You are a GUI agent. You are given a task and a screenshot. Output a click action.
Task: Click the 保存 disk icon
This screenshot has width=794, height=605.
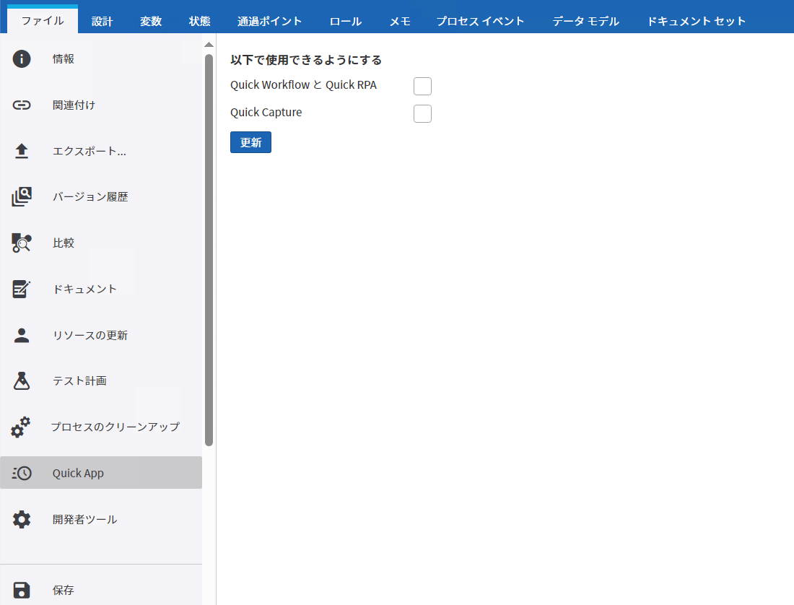click(21, 590)
